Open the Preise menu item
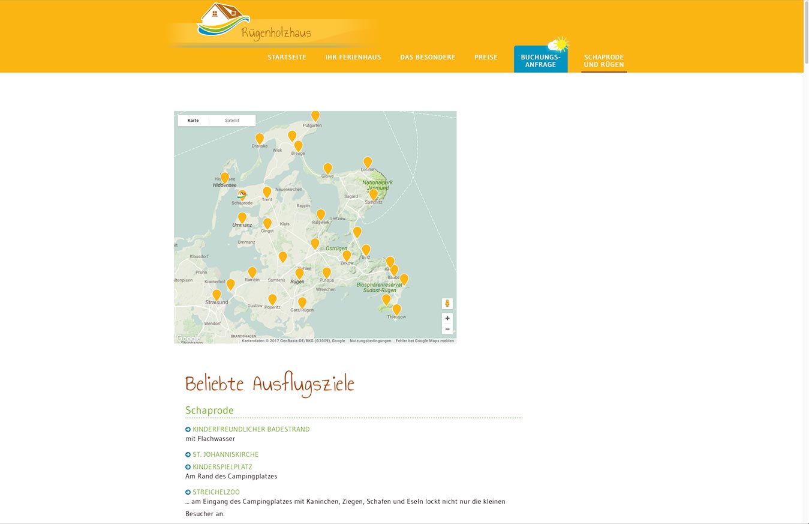The height and width of the screenshot is (524, 809). click(486, 58)
